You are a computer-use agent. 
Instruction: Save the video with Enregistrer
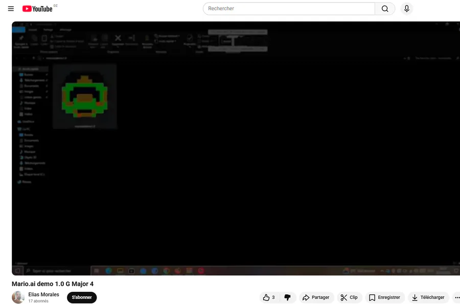pyautogui.click(x=384, y=297)
